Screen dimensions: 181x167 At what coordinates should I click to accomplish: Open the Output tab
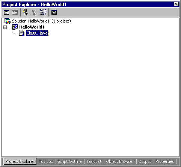[x=145, y=161]
